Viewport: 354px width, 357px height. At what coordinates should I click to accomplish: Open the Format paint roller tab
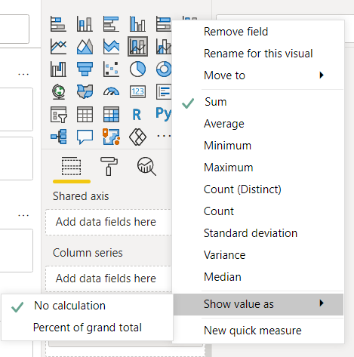109,166
